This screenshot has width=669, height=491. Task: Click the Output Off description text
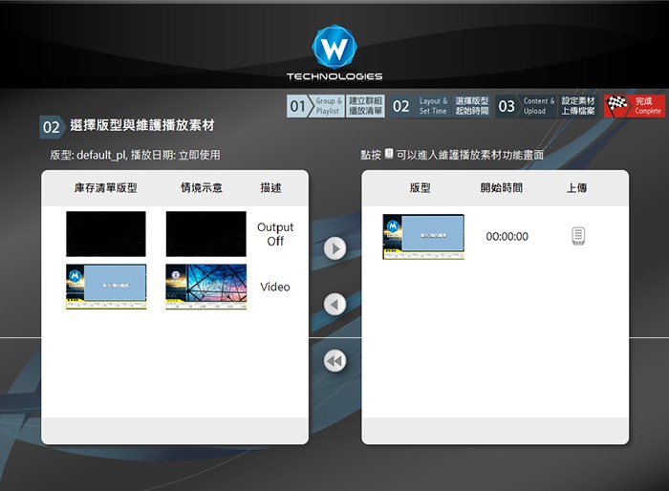[275, 234]
